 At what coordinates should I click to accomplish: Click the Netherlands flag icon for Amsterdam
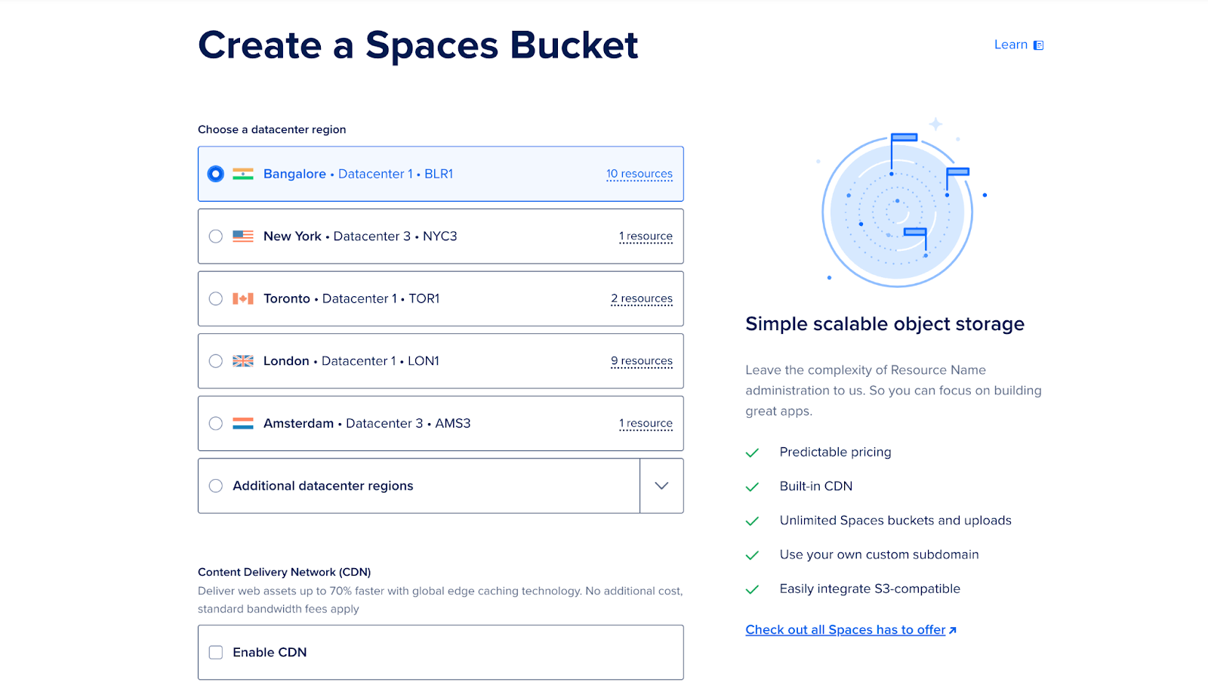[x=242, y=424]
